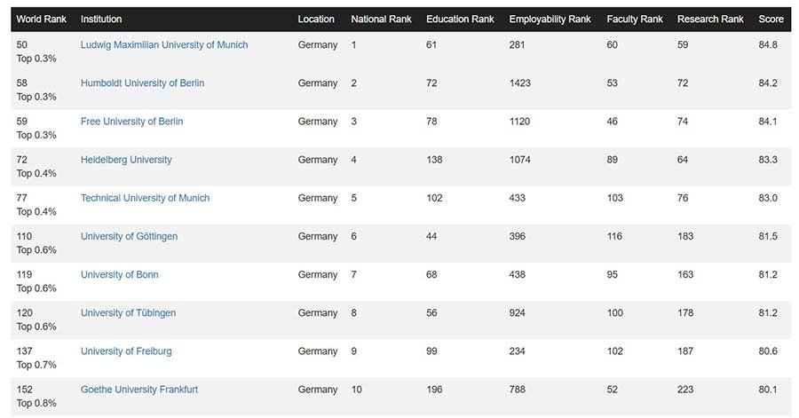Viewport: 799px width, 418px height.
Task: Click Employability Rank column header
Action: tap(550, 20)
